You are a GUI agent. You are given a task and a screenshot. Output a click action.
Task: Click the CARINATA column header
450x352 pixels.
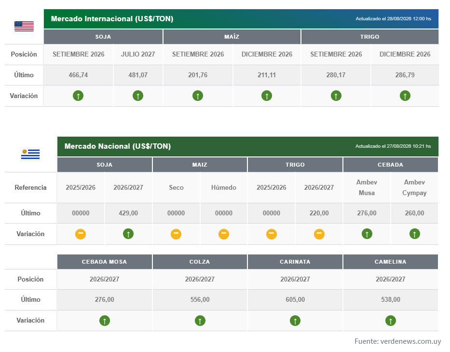(x=295, y=262)
